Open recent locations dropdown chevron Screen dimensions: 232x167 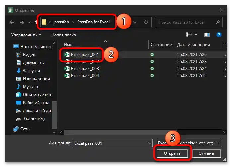[x=29, y=22]
